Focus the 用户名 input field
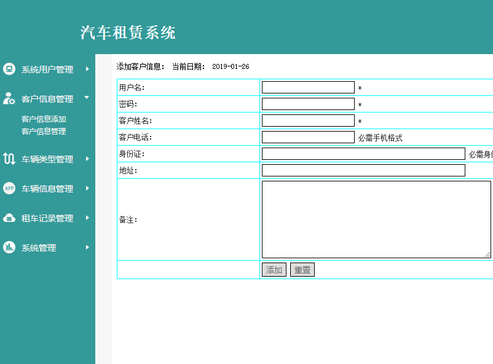Image resolution: width=493 pixels, height=364 pixels. pyautogui.click(x=308, y=87)
